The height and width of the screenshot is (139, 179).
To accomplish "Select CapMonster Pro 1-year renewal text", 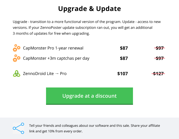I will click(x=53, y=48).
